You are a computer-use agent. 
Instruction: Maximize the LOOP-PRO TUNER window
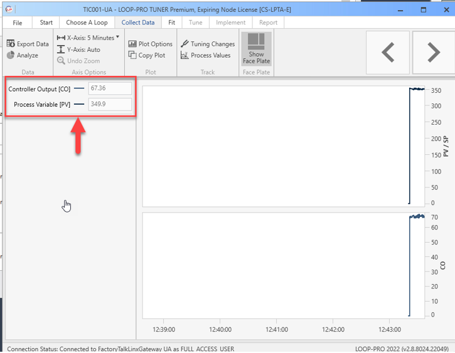click(424, 10)
